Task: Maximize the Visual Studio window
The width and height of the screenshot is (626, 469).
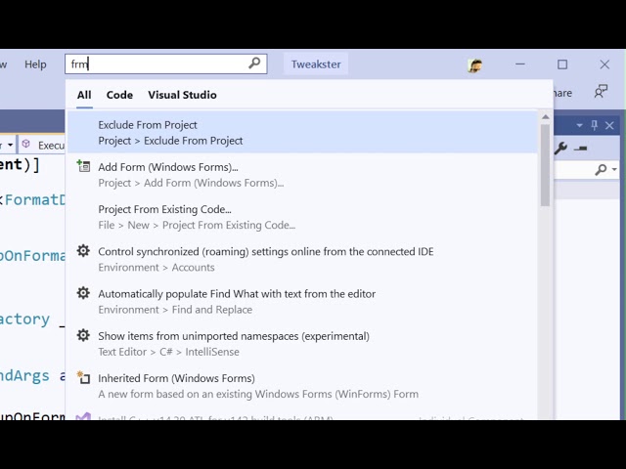Action: (562, 64)
